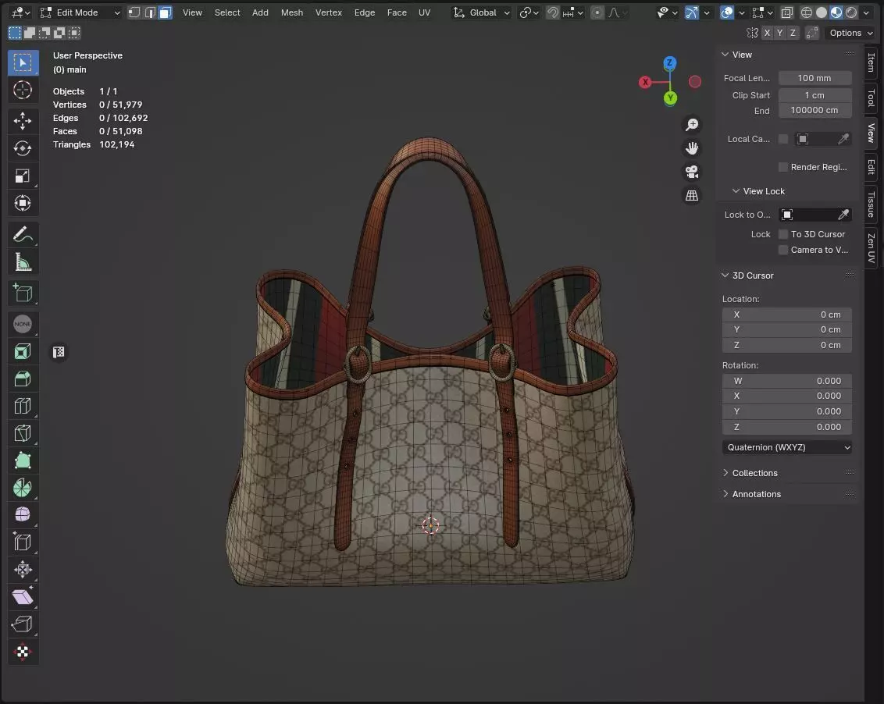The height and width of the screenshot is (704, 884).
Task: Open the Edge menu
Action: click(x=364, y=12)
